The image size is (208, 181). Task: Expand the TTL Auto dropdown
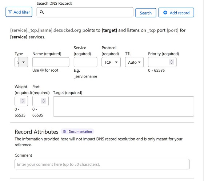coord(134,62)
